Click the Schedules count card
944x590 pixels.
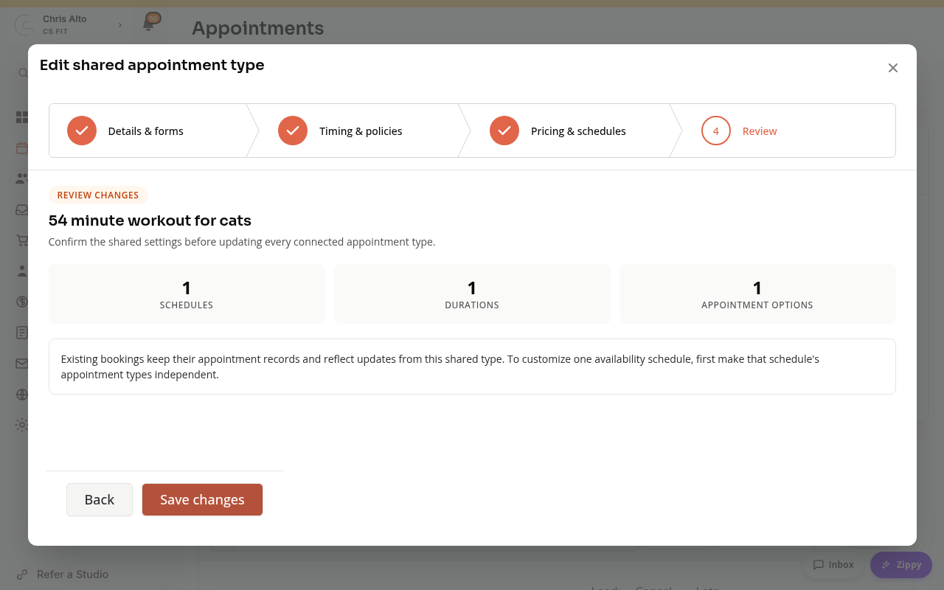187,294
